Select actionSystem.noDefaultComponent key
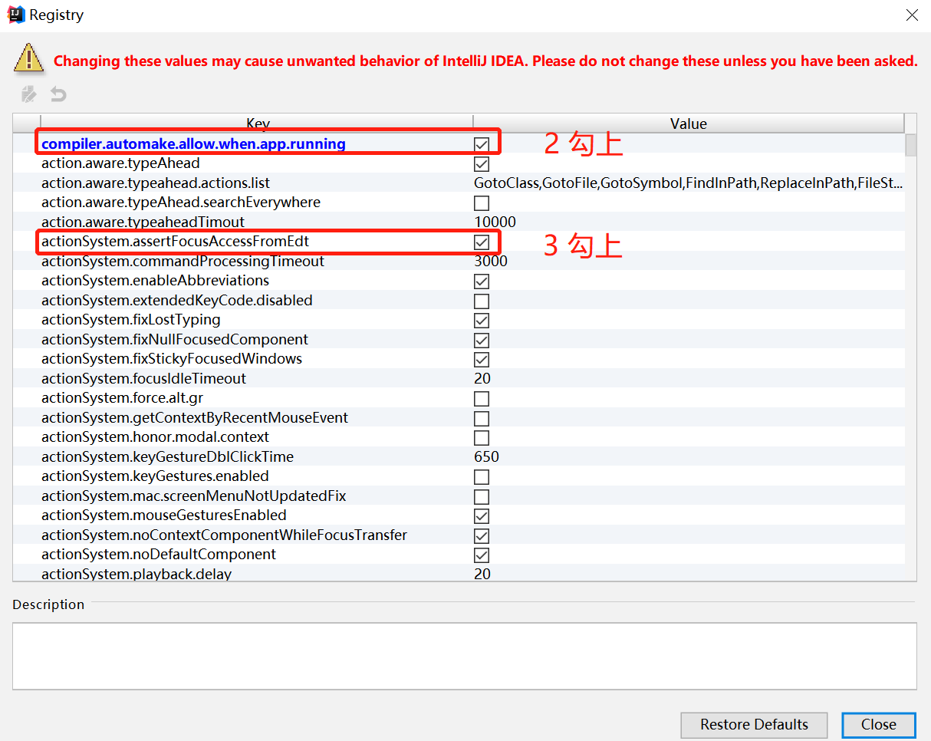 tap(159, 555)
